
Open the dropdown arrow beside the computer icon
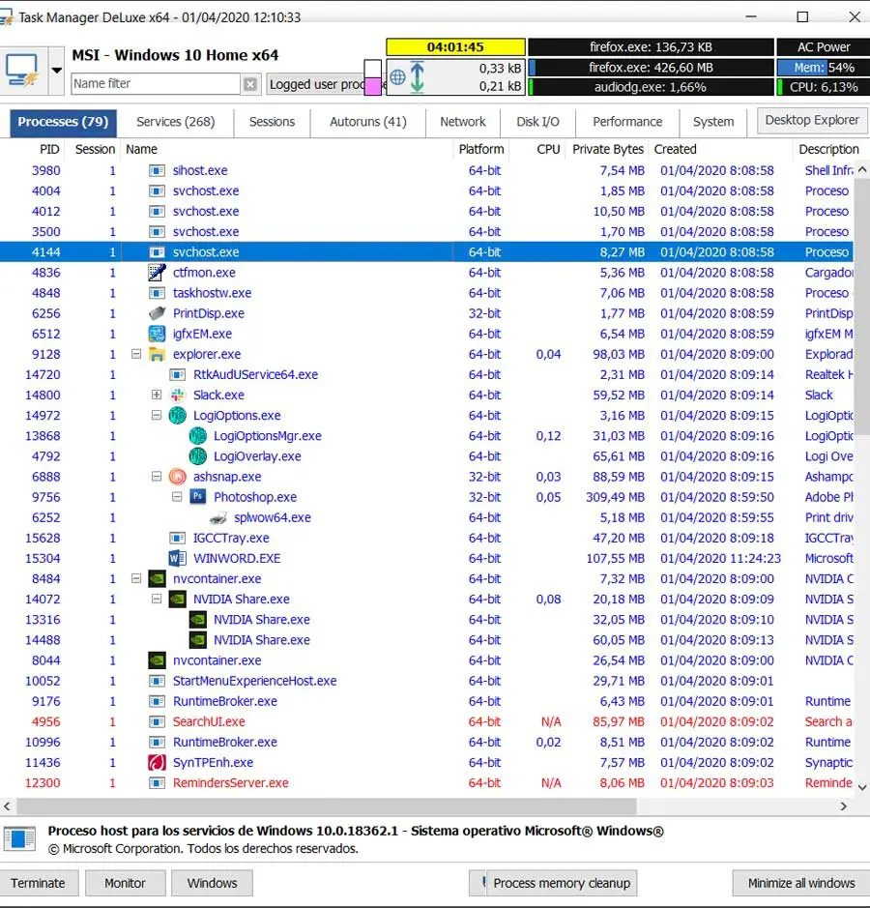(56, 71)
